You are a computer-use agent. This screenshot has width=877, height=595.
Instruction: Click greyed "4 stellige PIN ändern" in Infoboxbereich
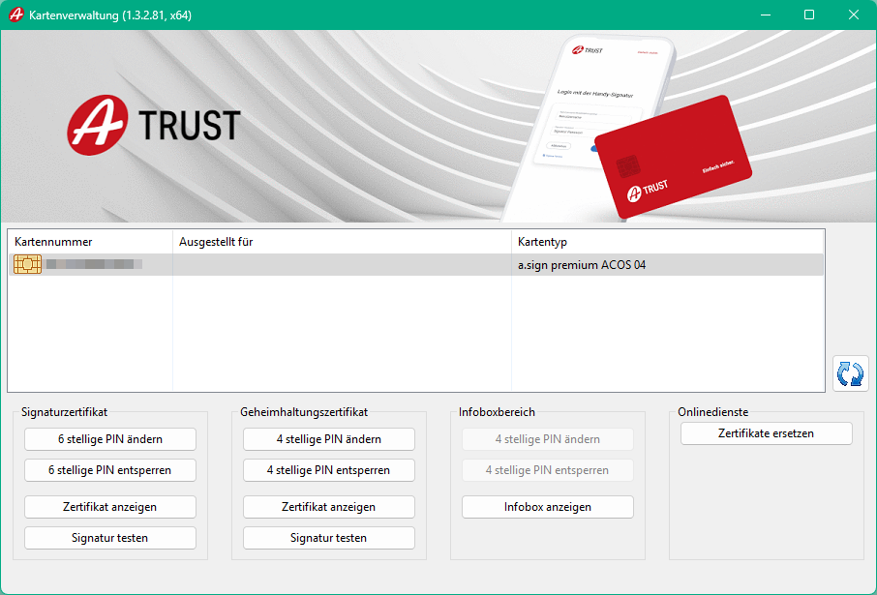tap(548, 439)
